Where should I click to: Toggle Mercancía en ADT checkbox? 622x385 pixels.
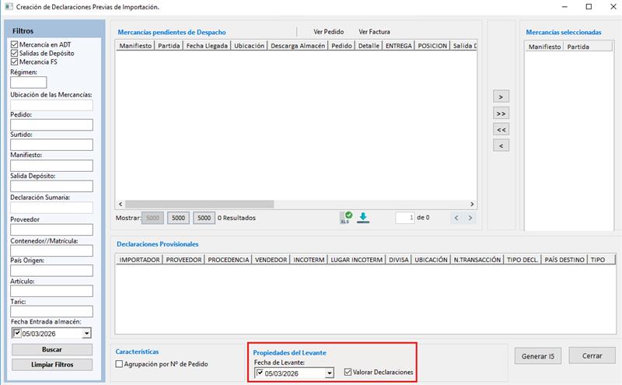coord(15,44)
